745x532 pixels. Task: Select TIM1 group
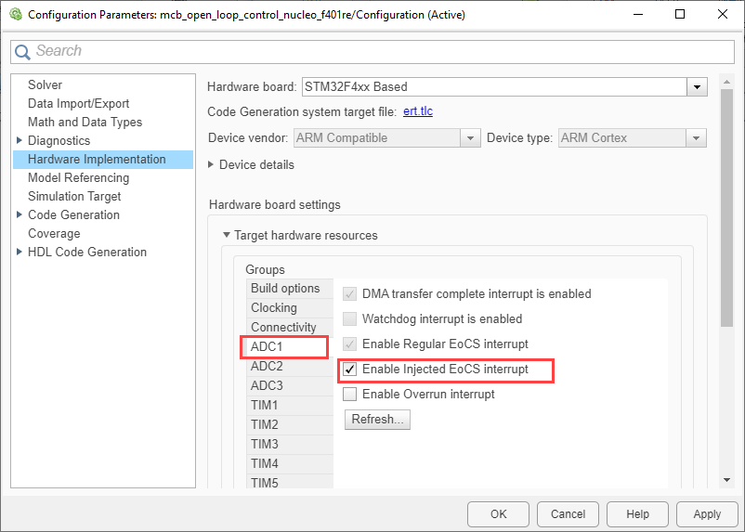(x=264, y=406)
